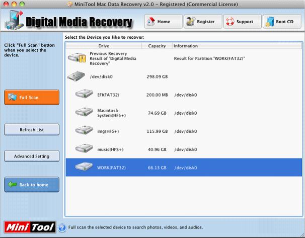Open Advanced Setting
Image resolution: width=305 pixels, height=238 pixels.
[x=32, y=156]
